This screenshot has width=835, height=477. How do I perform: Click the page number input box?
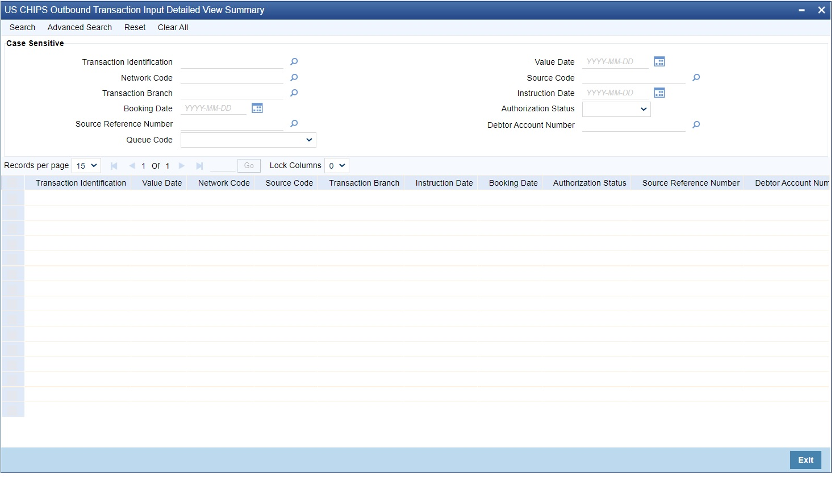223,166
